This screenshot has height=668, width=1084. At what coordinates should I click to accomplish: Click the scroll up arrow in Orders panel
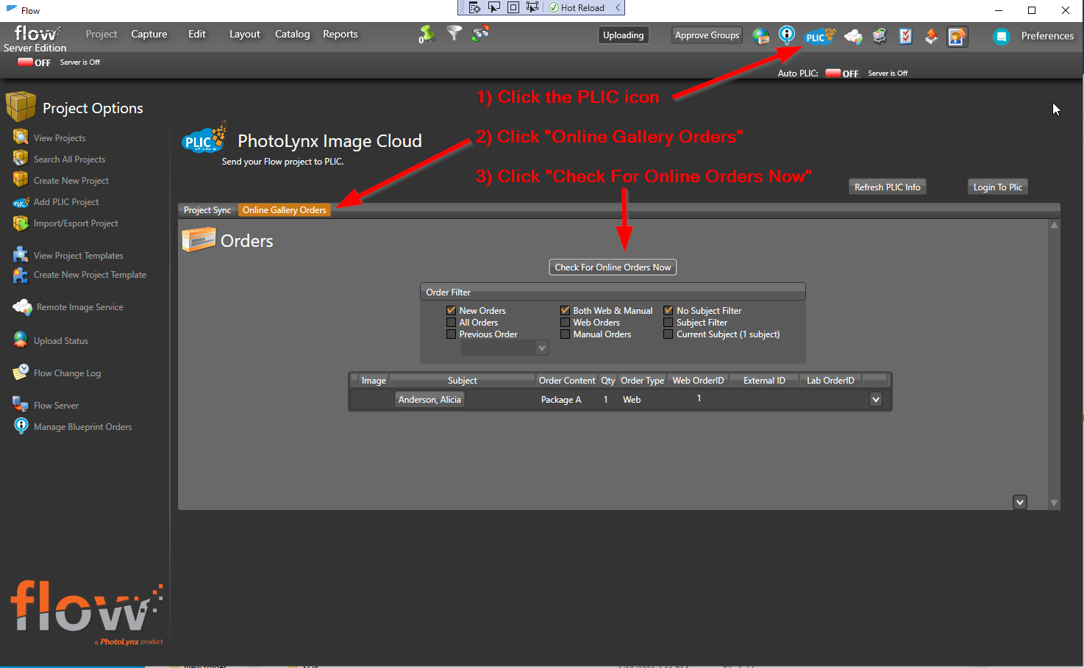tap(1054, 225)
